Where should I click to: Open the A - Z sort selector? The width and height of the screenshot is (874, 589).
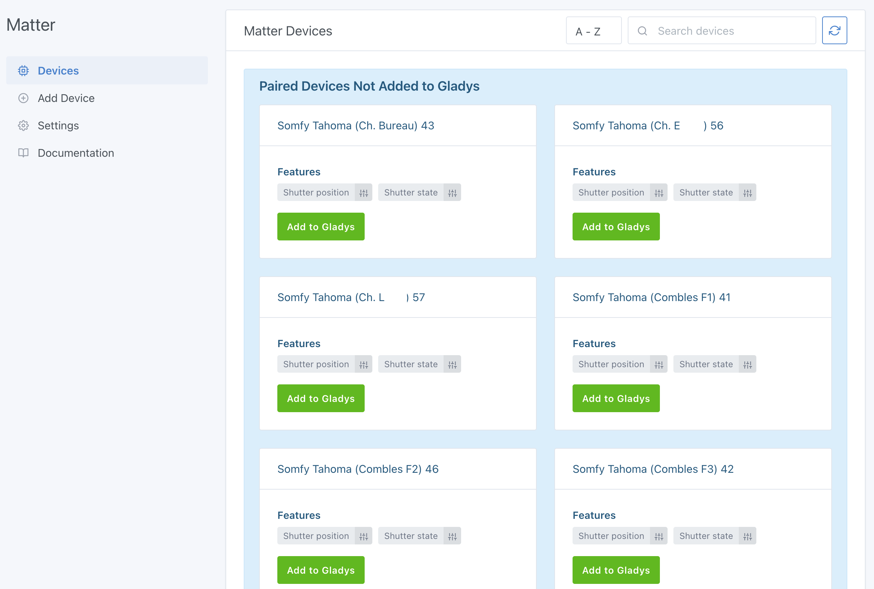[594, 30]
